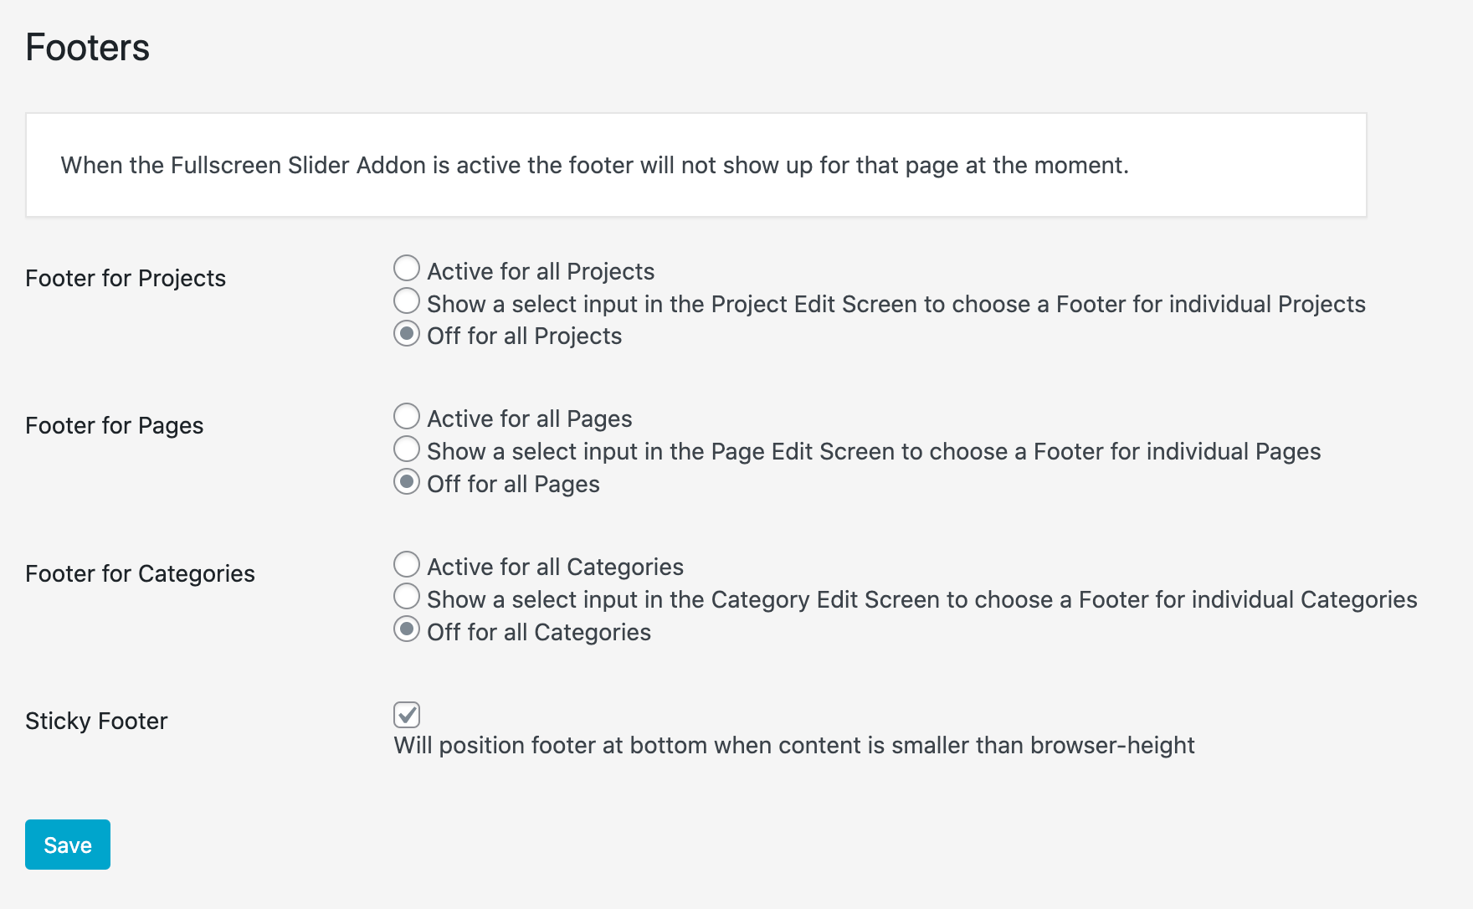The image size is (1473, 909).
Task: Choose individual Projects footer select option
Action: 407,300
